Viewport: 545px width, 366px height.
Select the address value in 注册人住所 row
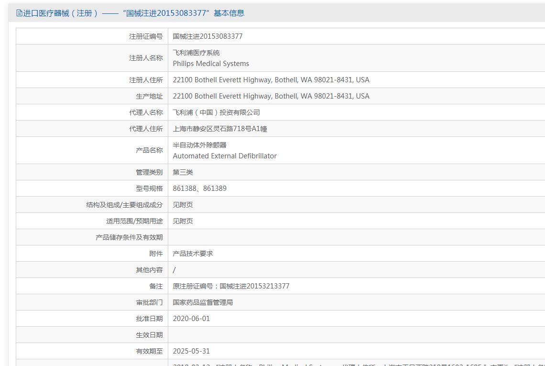[x=271, y=80]
